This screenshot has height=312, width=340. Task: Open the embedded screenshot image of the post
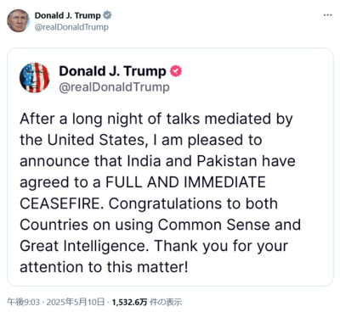pos(170,167)
